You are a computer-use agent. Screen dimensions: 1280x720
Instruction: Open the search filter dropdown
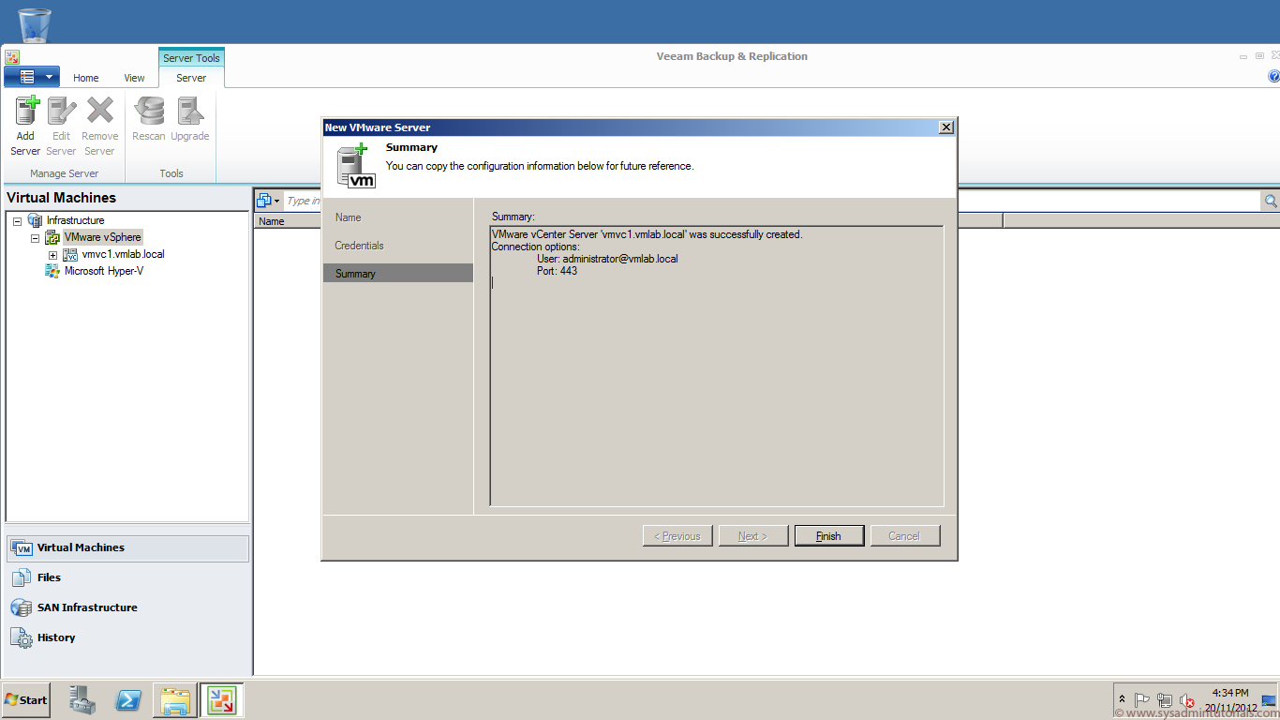pyautogui.click(x=268, y=201)
